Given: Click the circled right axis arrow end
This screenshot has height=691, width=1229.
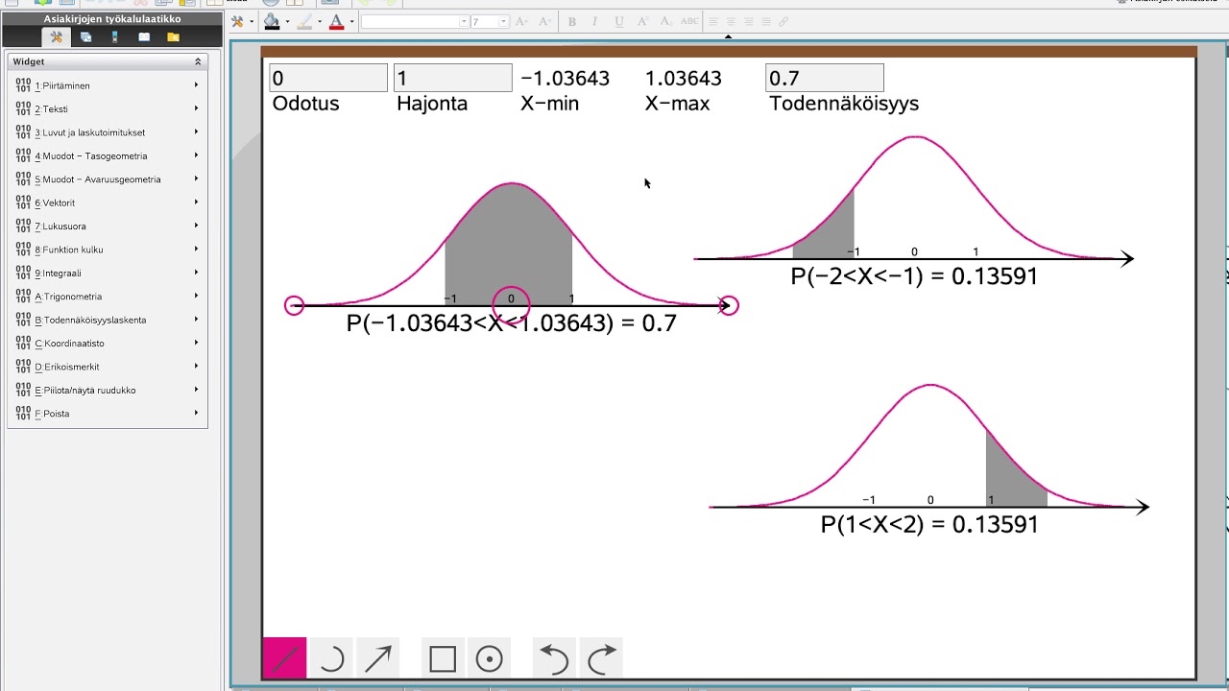Looking at the screenshot, I should (729, 305).
